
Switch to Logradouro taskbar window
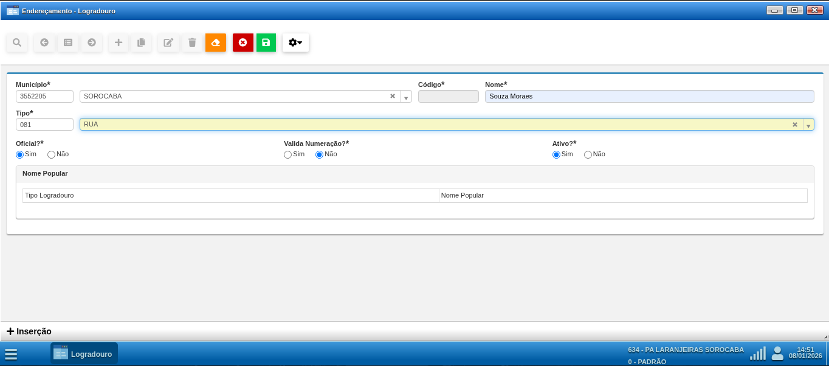(84, 353)
